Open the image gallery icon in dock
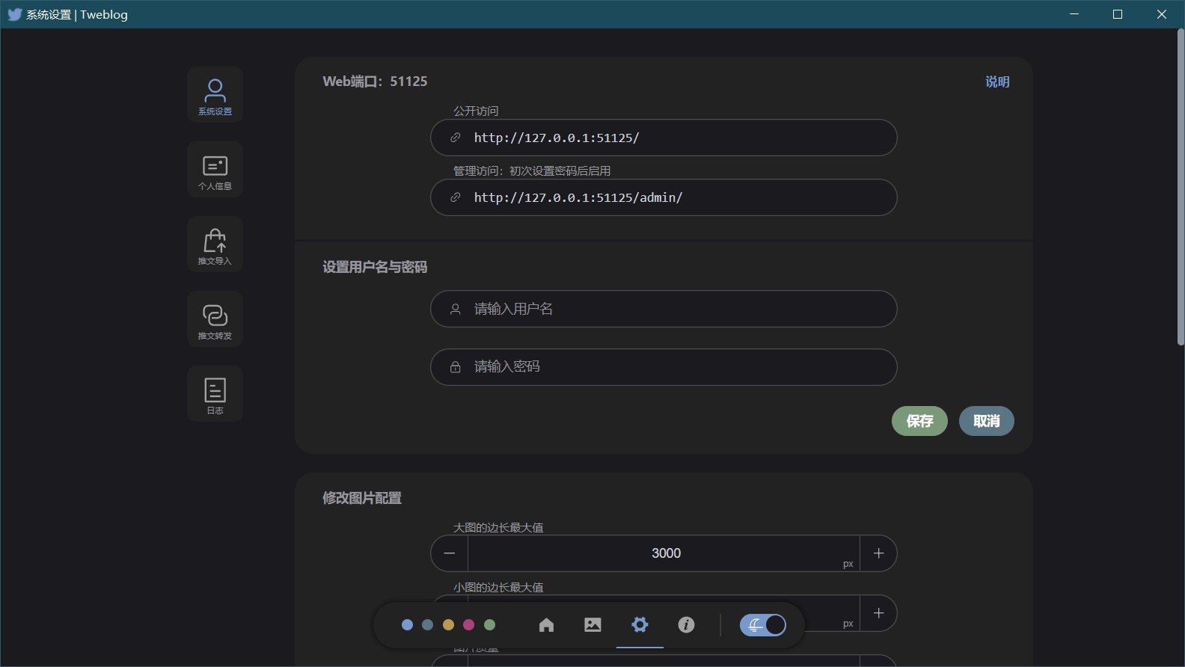 click(x=592, y=625)
